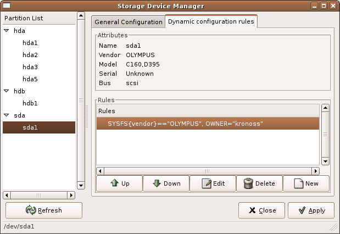Click the rules list scroll-down arrow

click(x=325, y=161)
